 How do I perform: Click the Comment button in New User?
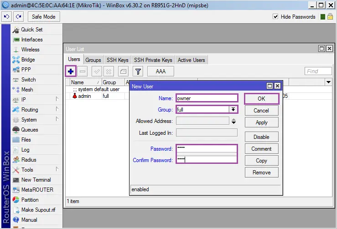pos(262,149)
